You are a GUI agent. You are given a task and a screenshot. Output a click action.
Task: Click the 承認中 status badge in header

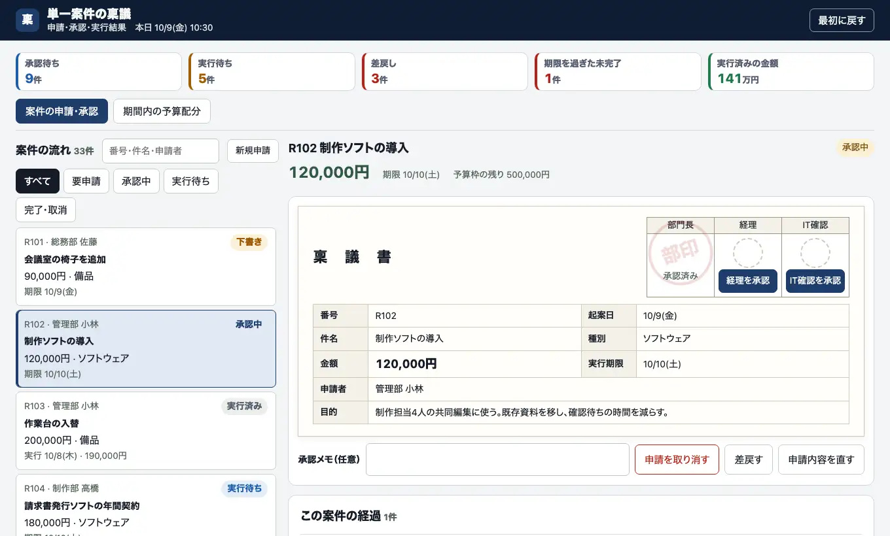pyautogui.click(x=855, y=148)
